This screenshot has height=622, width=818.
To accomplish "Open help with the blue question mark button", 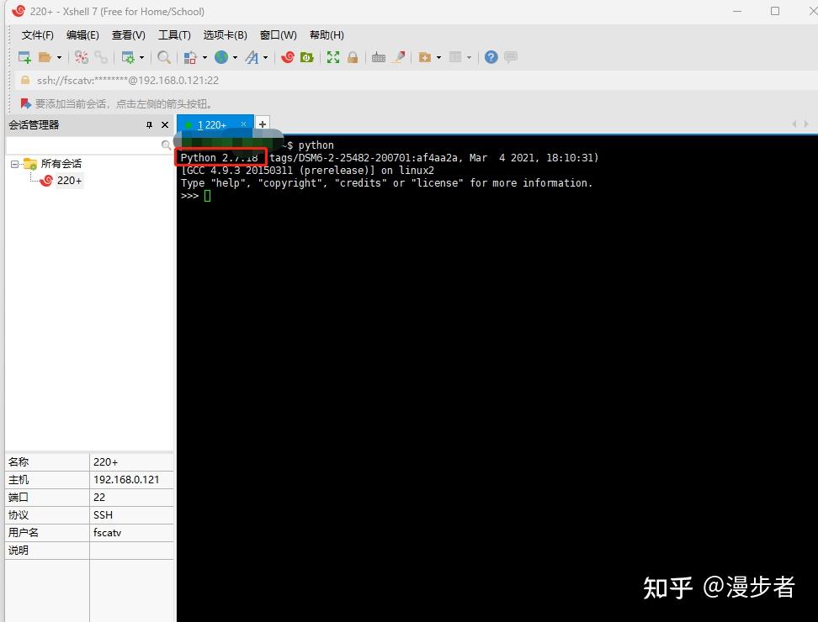I will [x=490, y=57].
